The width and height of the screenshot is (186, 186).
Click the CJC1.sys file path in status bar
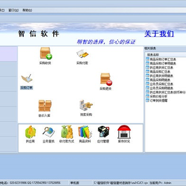pyautogui.click(x=120, y=182)
